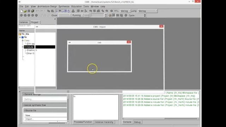Select the src folder in tree

pos(28,41)
